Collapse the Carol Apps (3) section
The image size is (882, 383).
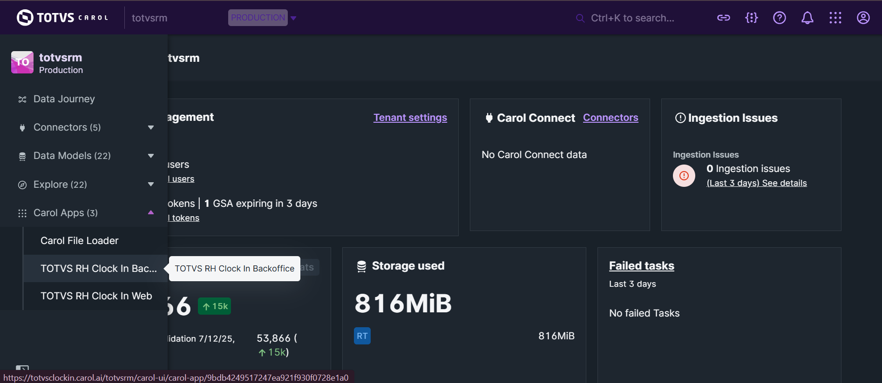coord(150,213)
